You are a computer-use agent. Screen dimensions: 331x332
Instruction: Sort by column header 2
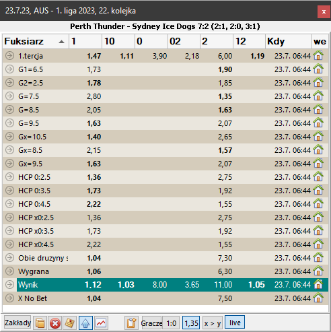(x=217, y=41)
